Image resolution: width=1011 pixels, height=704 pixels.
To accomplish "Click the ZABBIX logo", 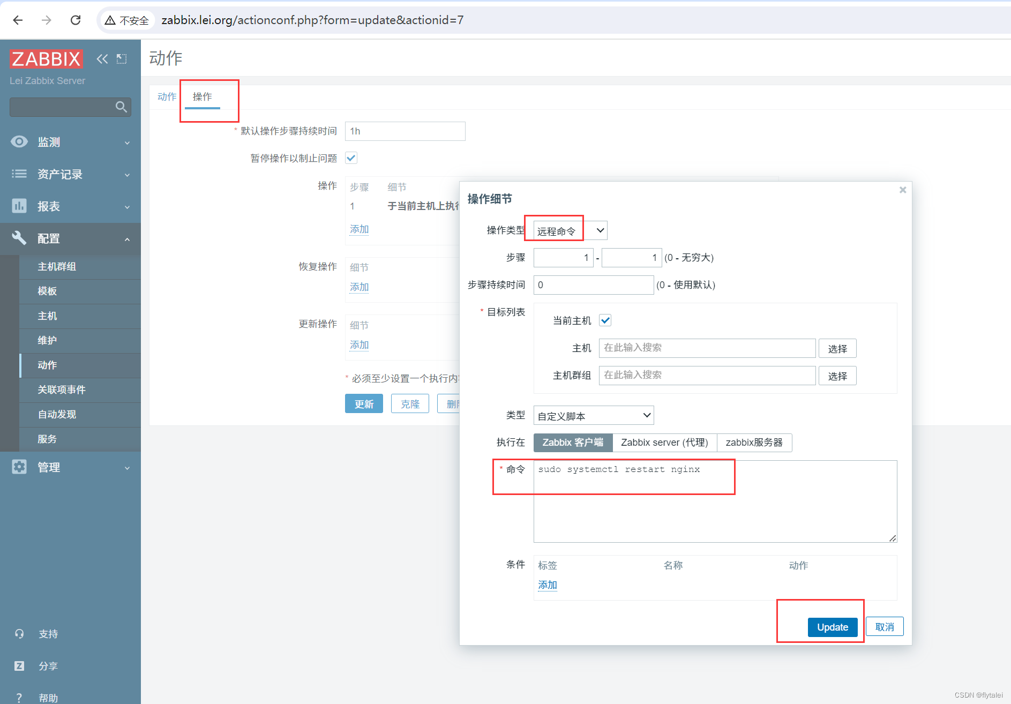I will tap(46, 59).
